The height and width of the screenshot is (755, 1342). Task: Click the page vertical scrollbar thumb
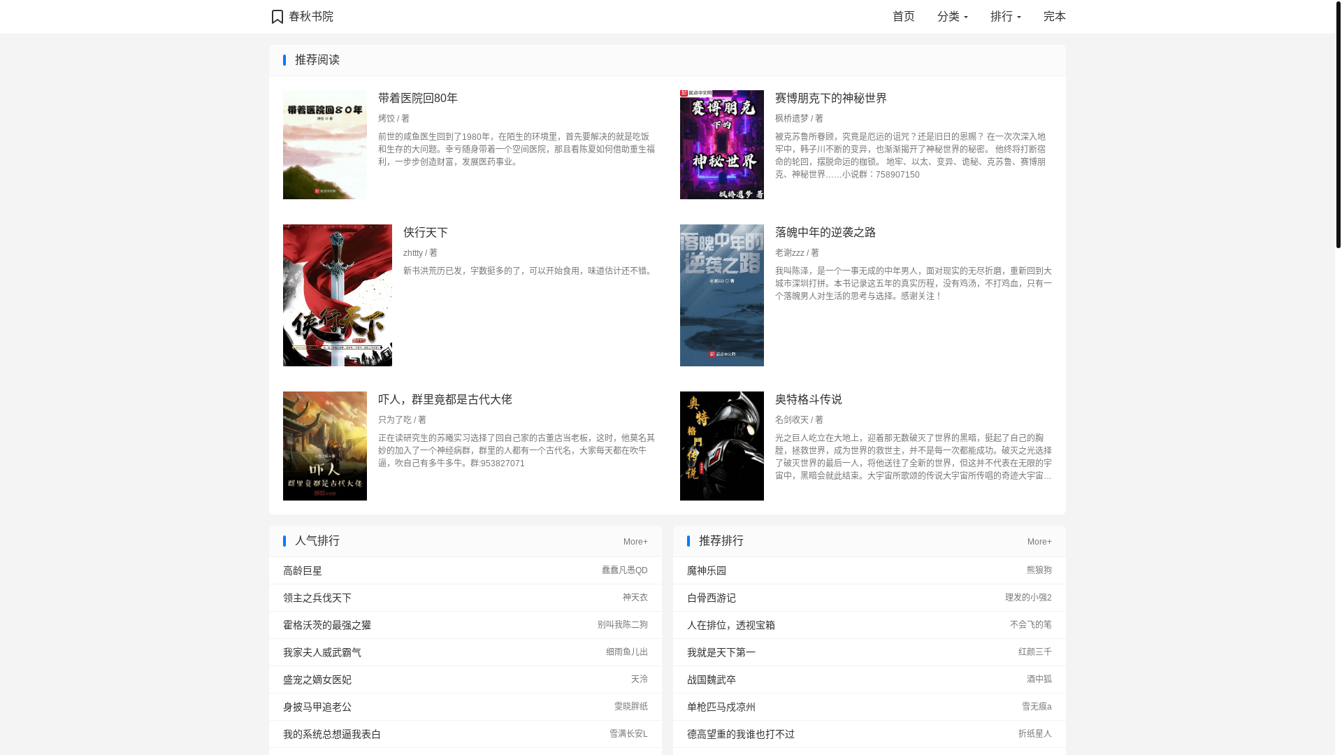click(1339, 124)
